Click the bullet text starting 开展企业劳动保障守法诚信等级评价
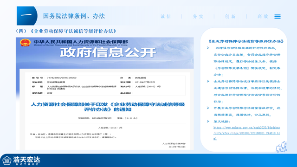Viewport: 297px width, 167px height. pos(247,111)
